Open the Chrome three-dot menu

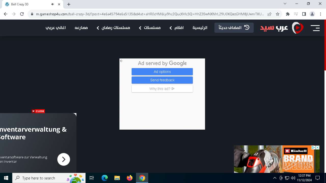pyautogui.click(x=320, y=14)
